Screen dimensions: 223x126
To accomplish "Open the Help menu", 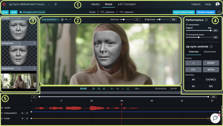I will tap(208, 4).
